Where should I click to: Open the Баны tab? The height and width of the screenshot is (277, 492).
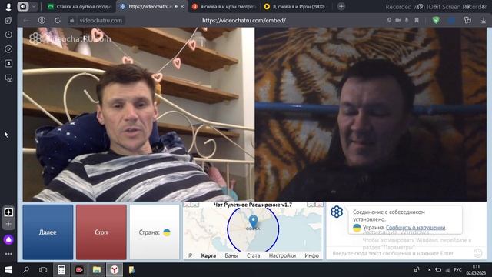231,255
